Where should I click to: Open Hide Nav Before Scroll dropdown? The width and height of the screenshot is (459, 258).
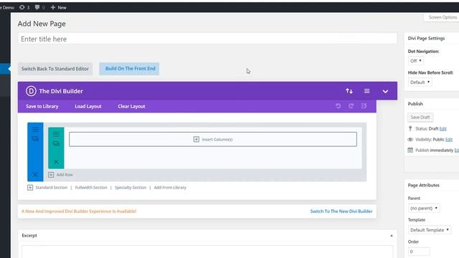tap(420, 82)
